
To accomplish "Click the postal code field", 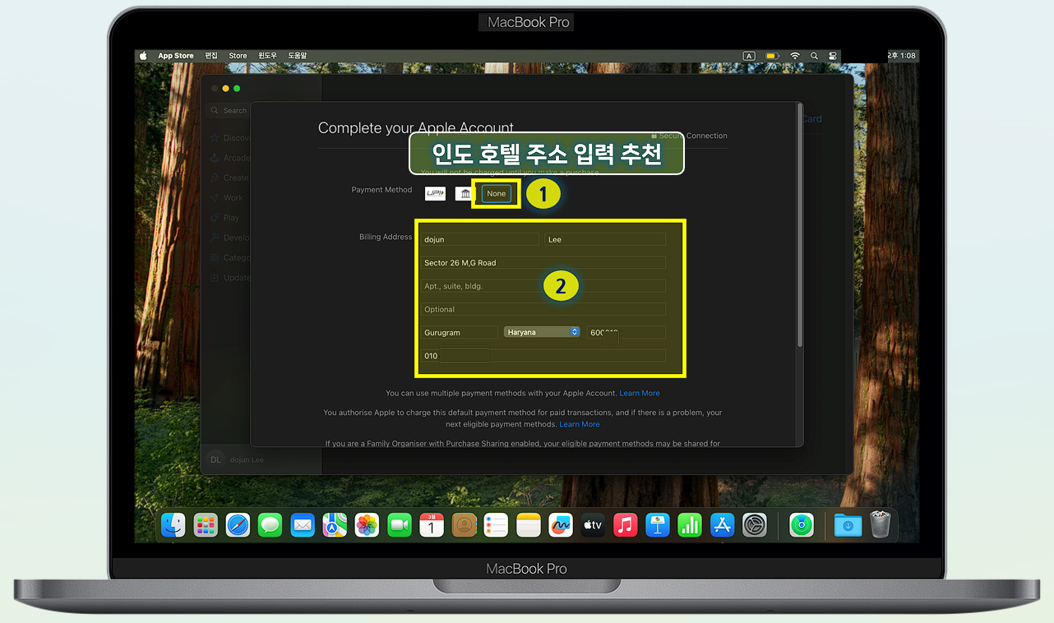I will coord(626,332).
